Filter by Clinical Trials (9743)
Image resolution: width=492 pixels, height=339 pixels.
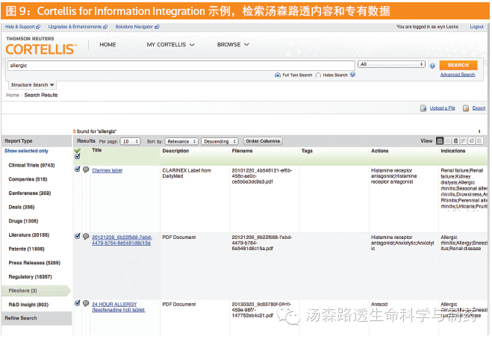point(31,165)
